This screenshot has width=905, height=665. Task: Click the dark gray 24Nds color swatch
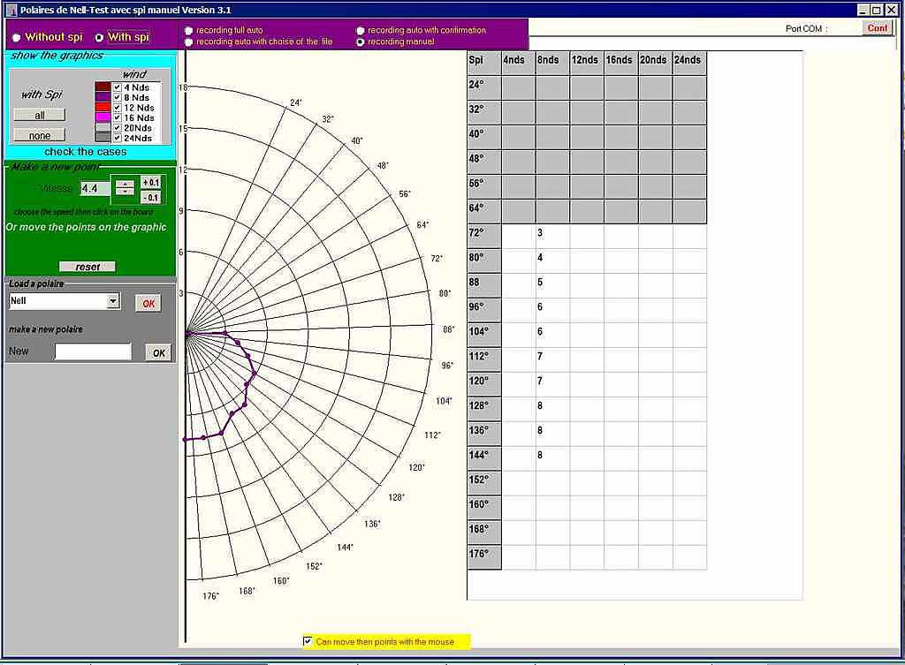(103, 138)
